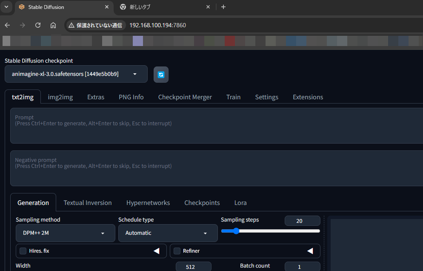423x271 pixels.
Task: Click the tab search chevron icon
Action: (x=6, y=7)
